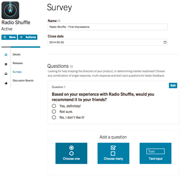Click the thumbs-up icon in sidebar
This screenshot has width=180, height=176.
pyautogui.click(x=6, y=83)
